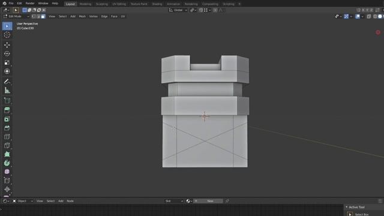This screenshot has height=216, width=384.
Task: Set selection mode to invert
Action: pos(39,10)
